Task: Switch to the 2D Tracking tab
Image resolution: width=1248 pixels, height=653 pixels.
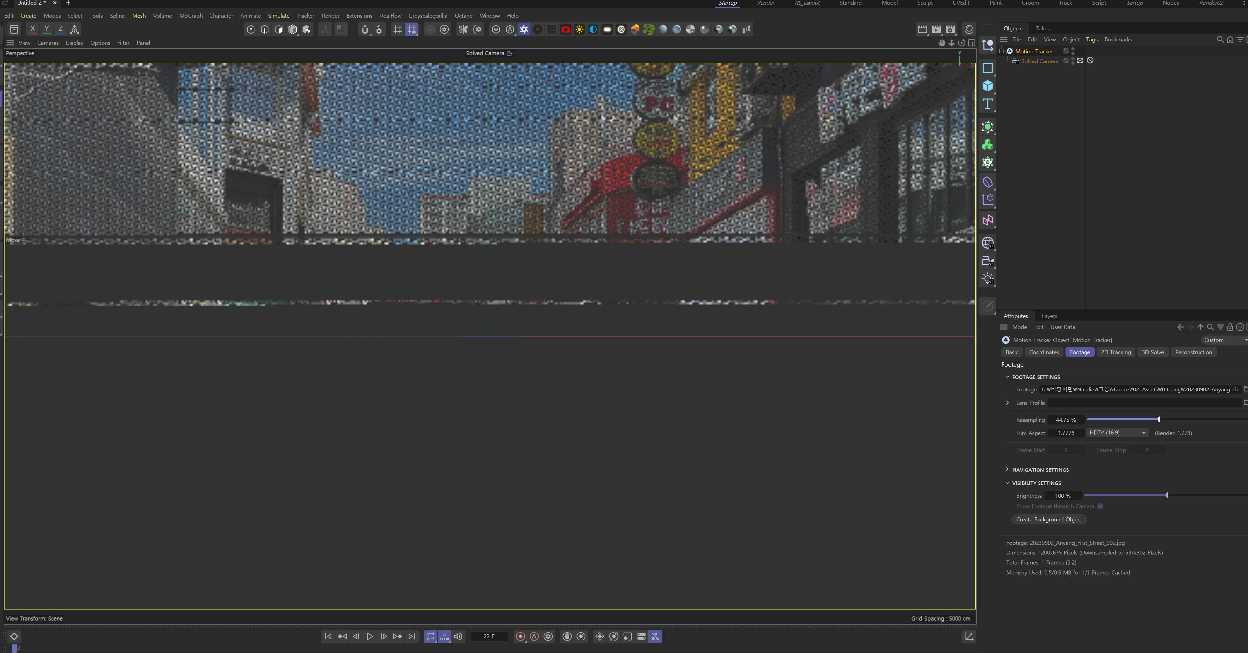Action: point(1115,352)
